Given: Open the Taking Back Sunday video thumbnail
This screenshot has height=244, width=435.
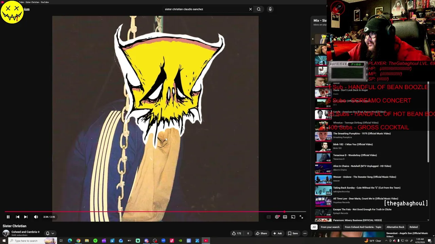Looking at the screenshot, I should [x=323, y=190].
